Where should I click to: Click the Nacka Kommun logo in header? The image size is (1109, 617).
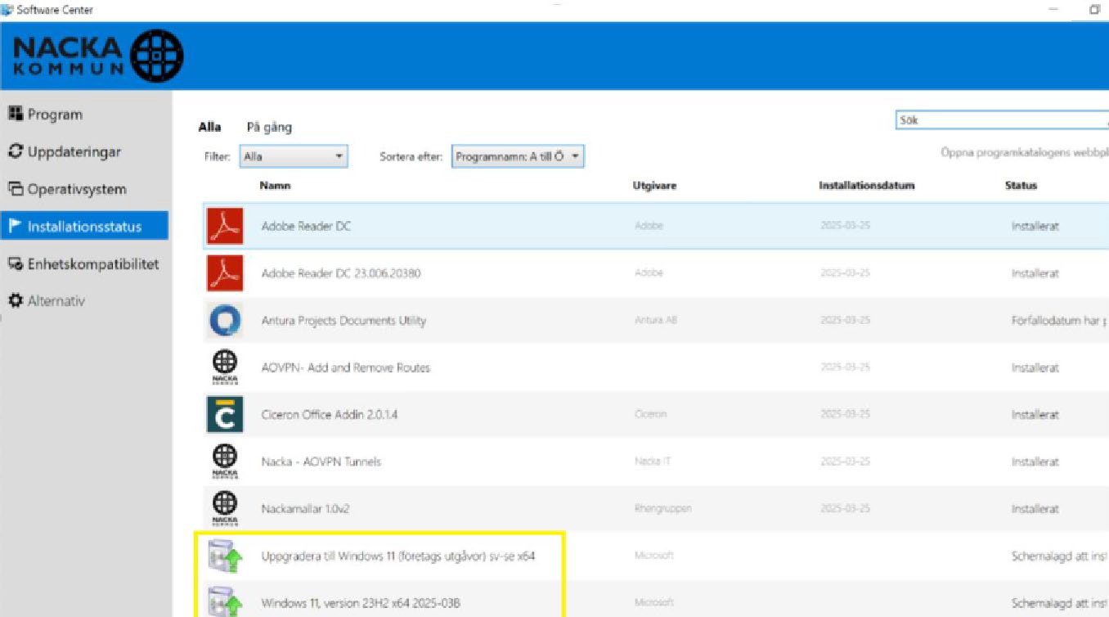click(x=98, y=56)
